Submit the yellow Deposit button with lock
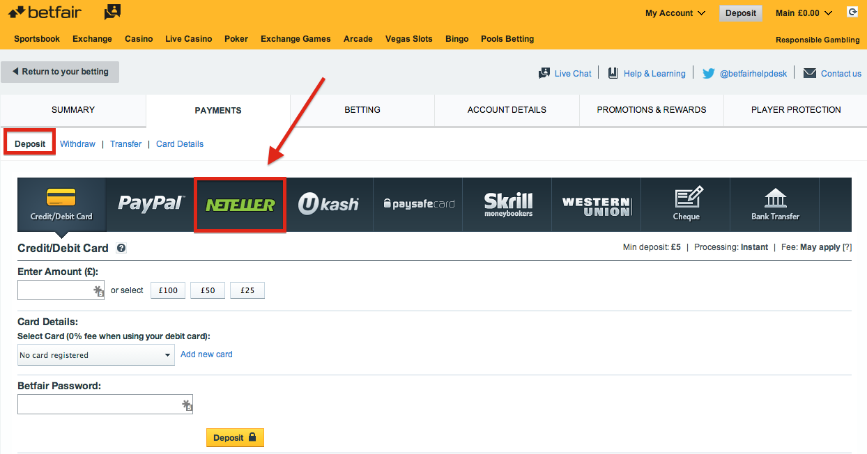This screenshot has height=454, width=867. 235,438
